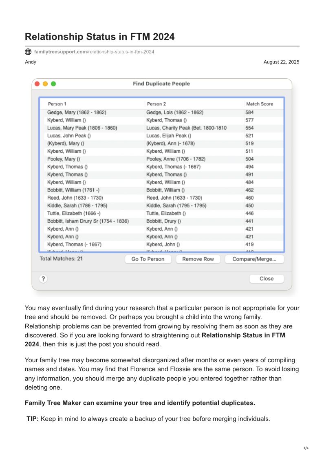Open the familytreesupport.com article link
Screen dimensions: 324x458
94,52
